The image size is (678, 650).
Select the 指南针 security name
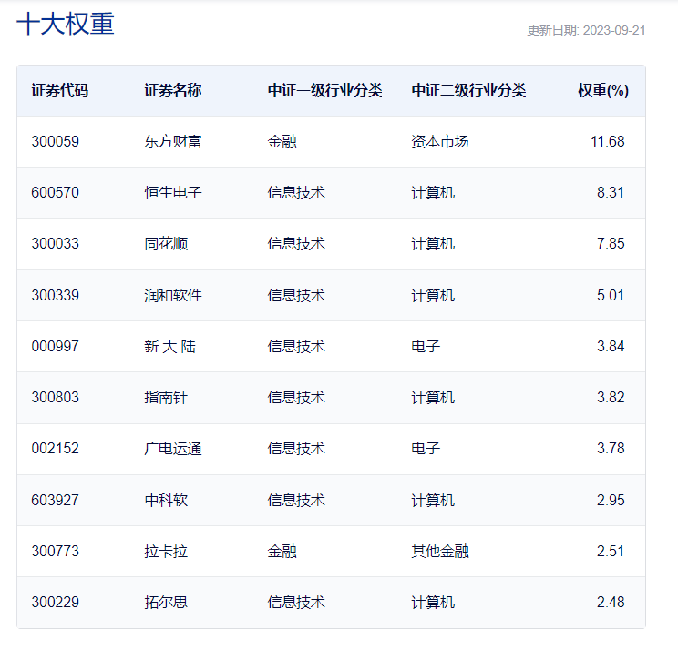166,398
